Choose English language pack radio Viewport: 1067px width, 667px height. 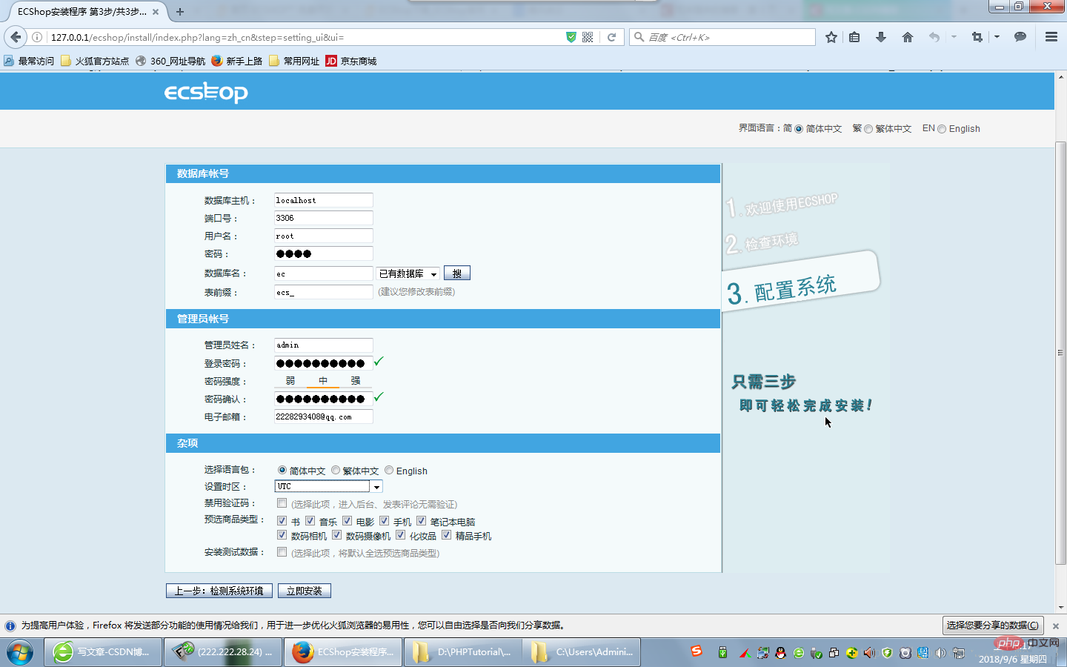pos(389,470)
